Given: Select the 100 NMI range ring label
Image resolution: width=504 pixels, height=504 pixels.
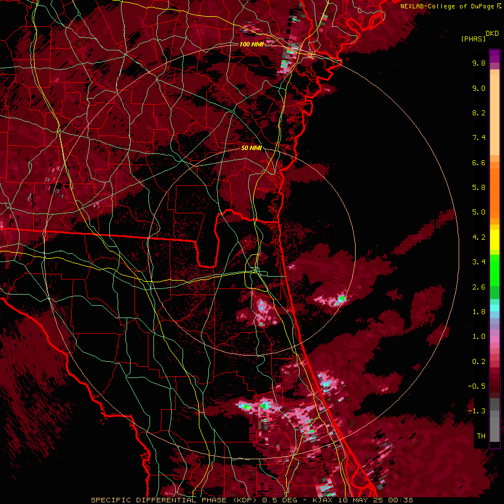Looking at the screenshot, I should coord(251,44).
